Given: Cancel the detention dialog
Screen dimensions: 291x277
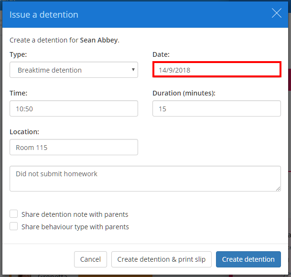Looking at the screenshot, I should (x=90, y=259).
